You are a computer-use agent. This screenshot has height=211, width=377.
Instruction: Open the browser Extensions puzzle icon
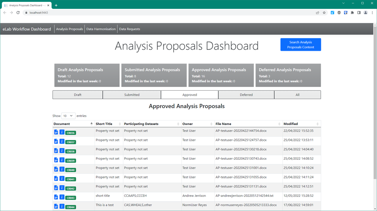(352, 13)
